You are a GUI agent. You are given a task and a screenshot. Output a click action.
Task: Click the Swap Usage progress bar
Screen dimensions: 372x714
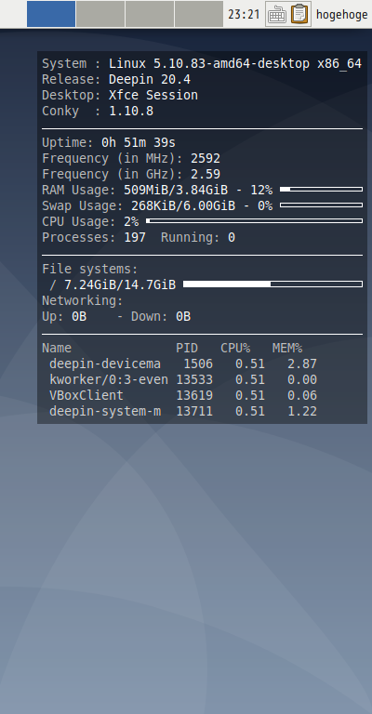321,205
